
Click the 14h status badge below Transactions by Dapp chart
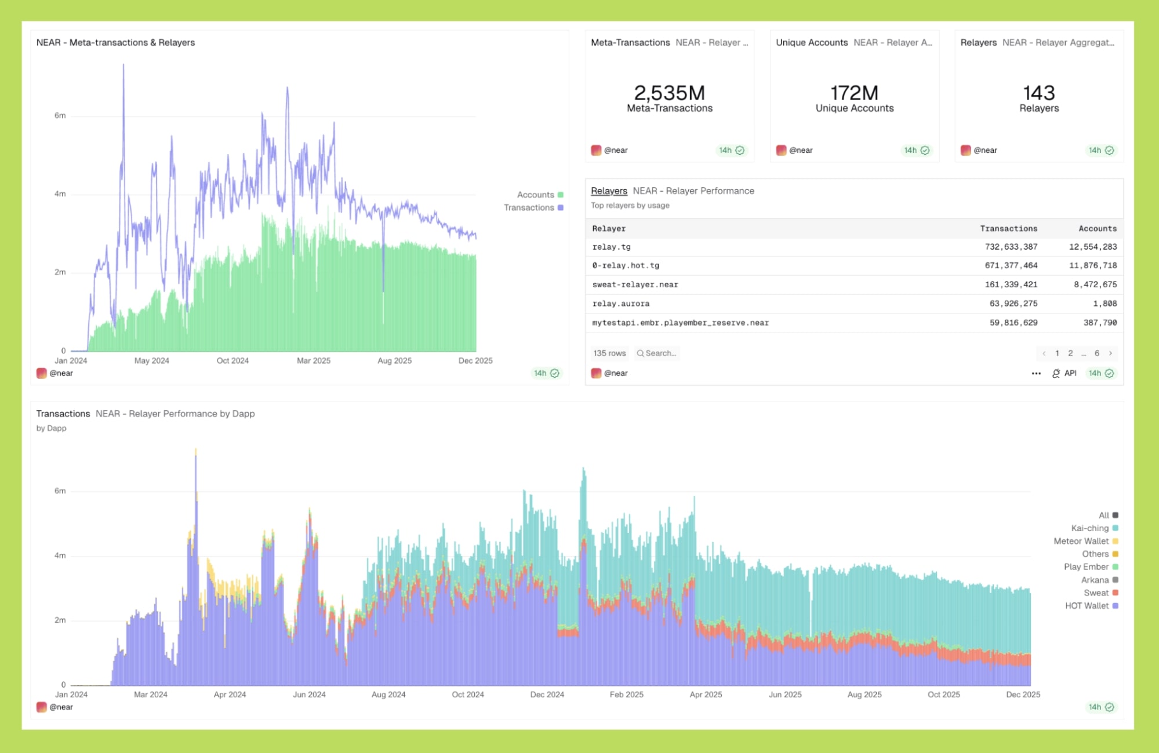click(1100, 707)
